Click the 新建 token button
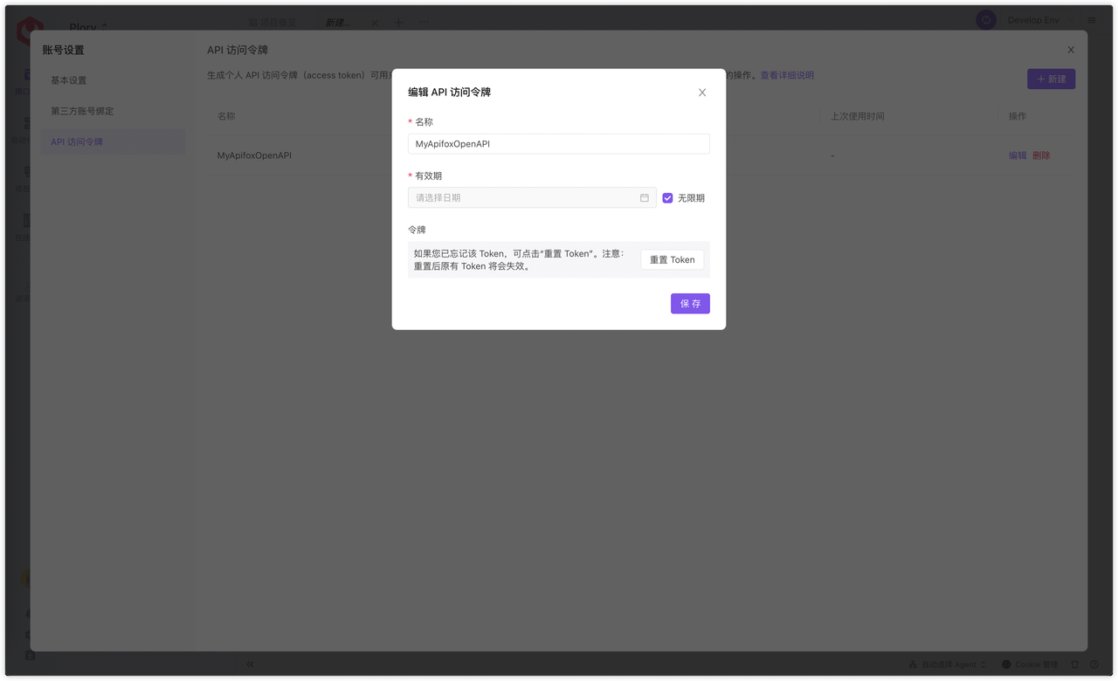 1051,79
